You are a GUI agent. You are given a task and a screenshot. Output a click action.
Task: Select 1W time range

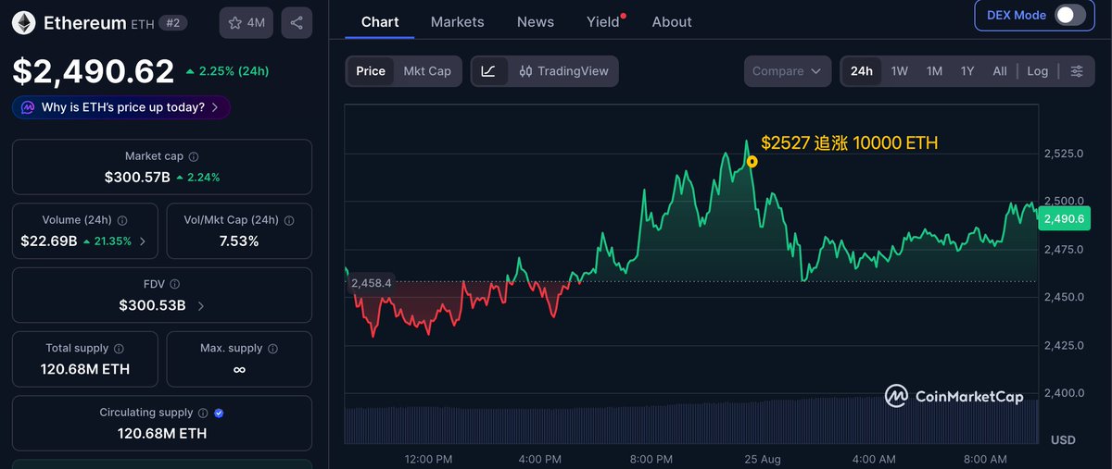pos(900,71)
